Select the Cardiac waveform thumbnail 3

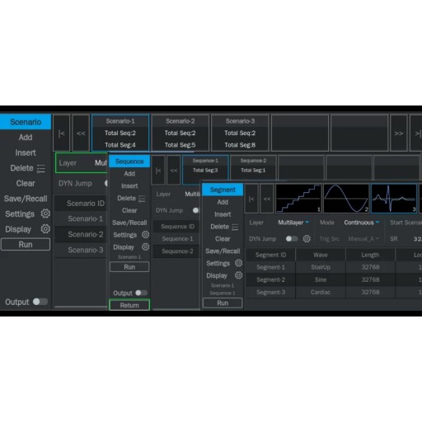[394, 199]
